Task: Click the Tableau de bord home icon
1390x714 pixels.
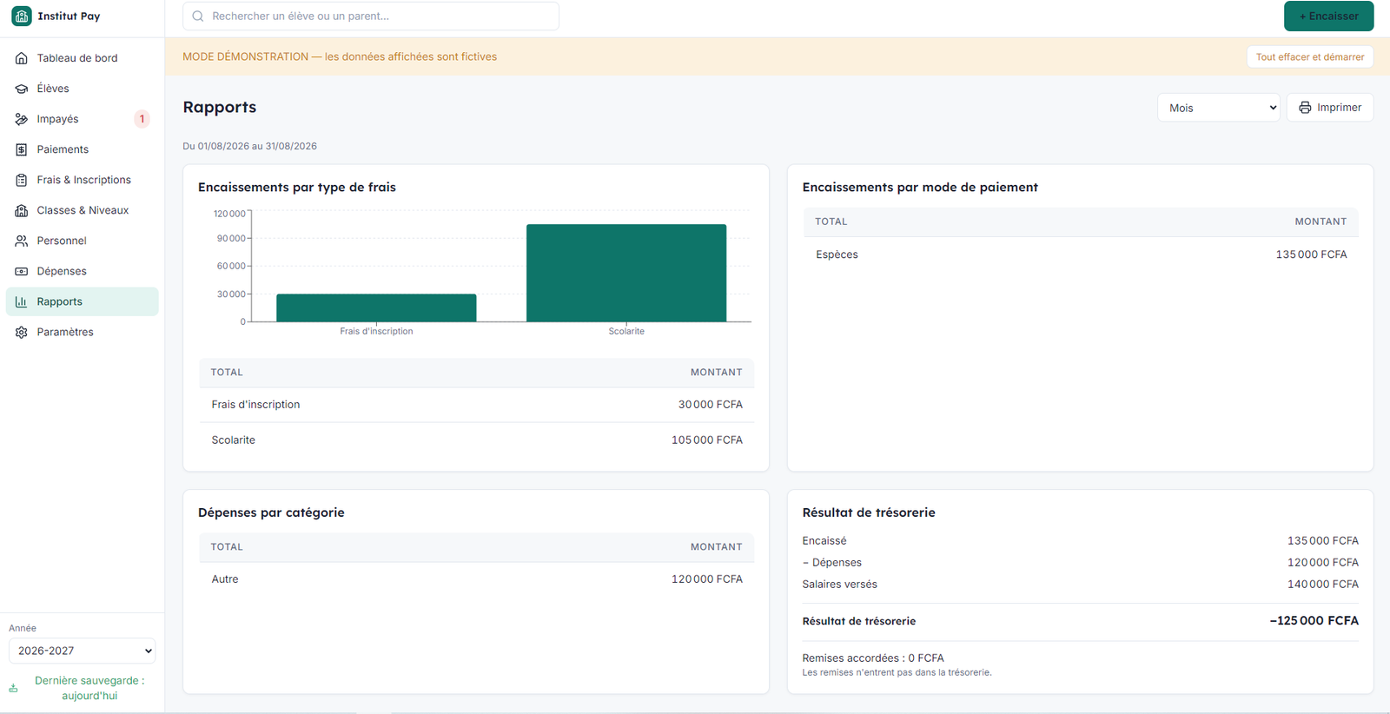Action: tap(22, 58)
